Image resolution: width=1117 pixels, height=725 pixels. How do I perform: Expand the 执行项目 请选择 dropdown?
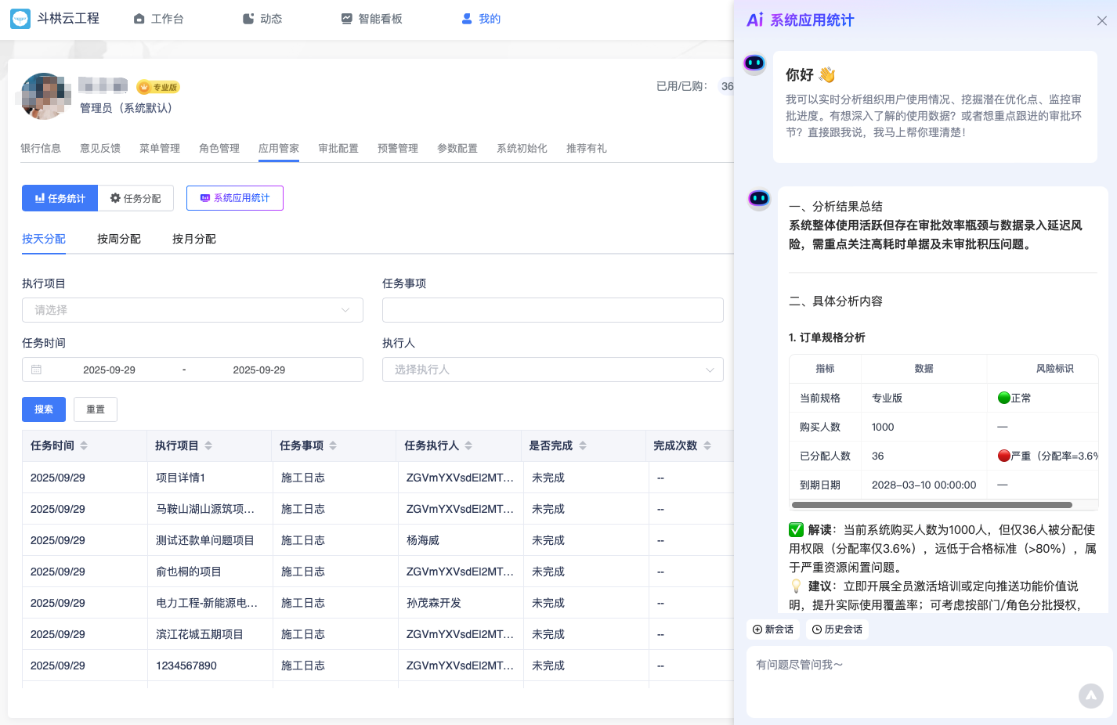pyautogui.click(x=193, y=310)
